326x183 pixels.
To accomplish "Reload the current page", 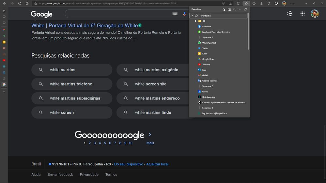I will point(20,3).
